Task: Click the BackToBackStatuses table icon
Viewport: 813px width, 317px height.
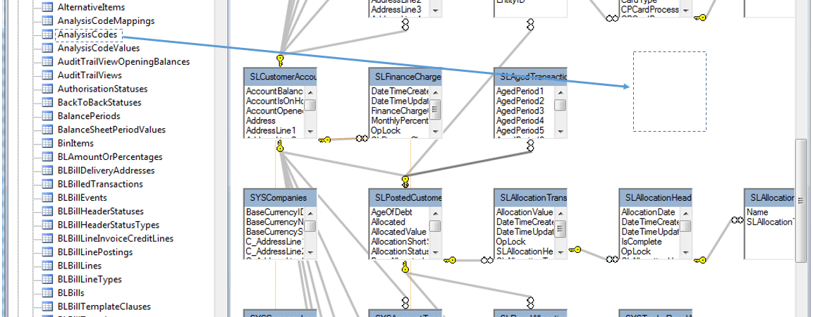Action: click(x=47, y=102)
